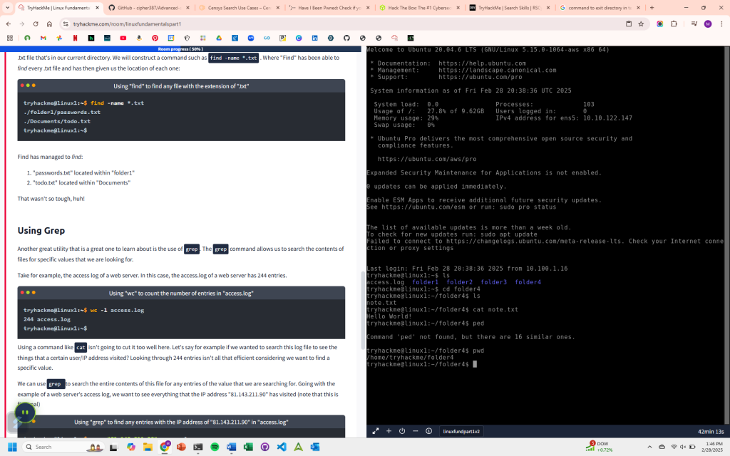Click the fullscreen expand icon in machine bar
This screenshot has width=730, height=456.
pyautogui.click(x=376, y=431)
